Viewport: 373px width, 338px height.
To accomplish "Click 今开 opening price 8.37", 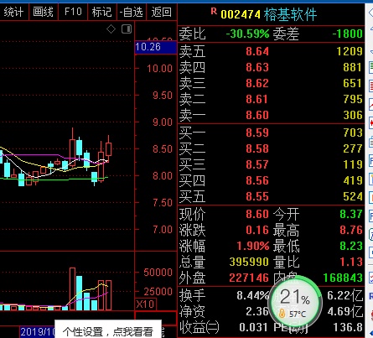I will (351, 214).
